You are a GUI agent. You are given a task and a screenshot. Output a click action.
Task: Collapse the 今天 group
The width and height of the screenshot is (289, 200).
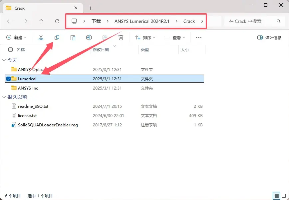pyautogui.click(x=4, y=60)
